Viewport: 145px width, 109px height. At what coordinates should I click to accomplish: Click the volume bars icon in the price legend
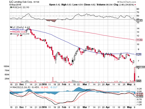point(11,34)
